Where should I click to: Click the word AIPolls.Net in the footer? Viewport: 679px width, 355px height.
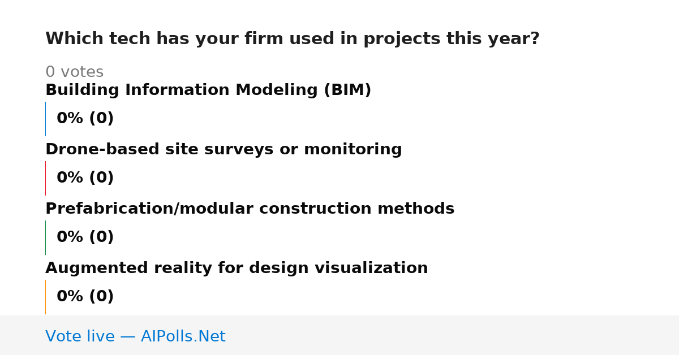tap(183, 336)
